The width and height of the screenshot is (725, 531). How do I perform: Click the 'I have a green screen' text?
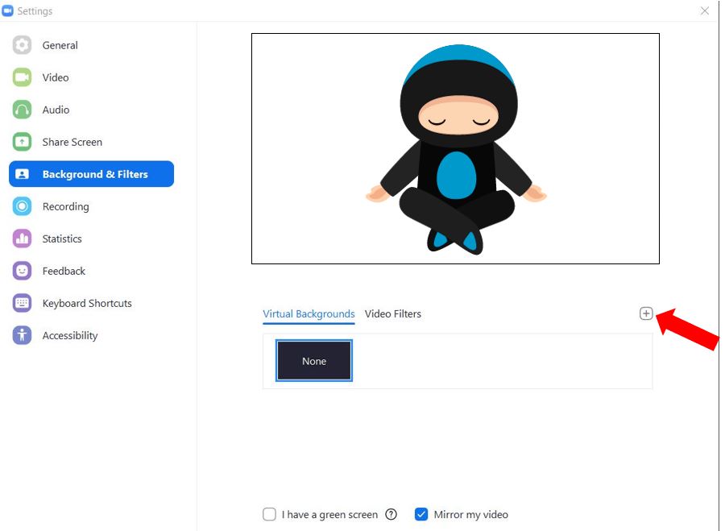click(x=329, y=514)
